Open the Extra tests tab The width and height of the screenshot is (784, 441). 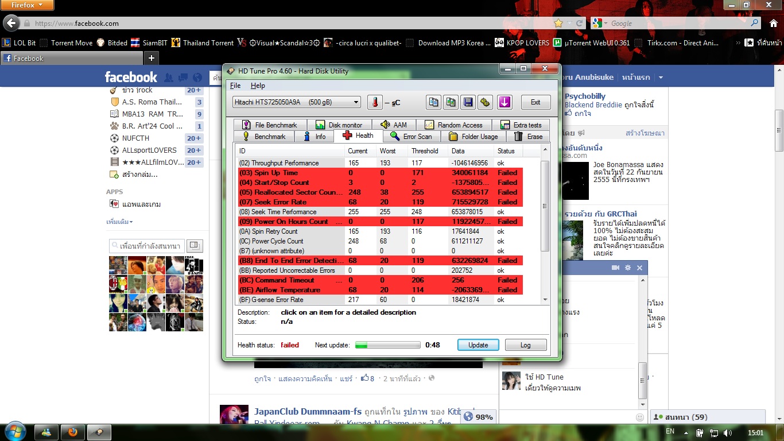pyautogui.click(x=521, y=125)
